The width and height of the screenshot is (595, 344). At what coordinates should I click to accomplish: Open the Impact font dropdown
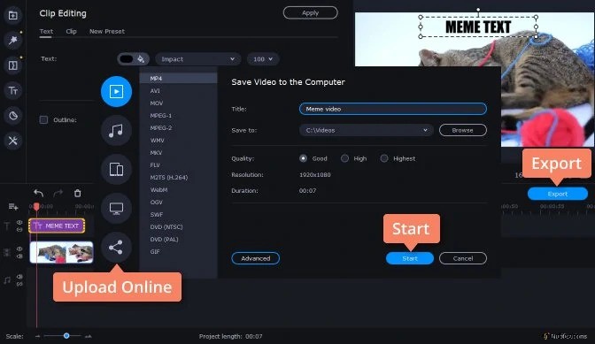198,59
